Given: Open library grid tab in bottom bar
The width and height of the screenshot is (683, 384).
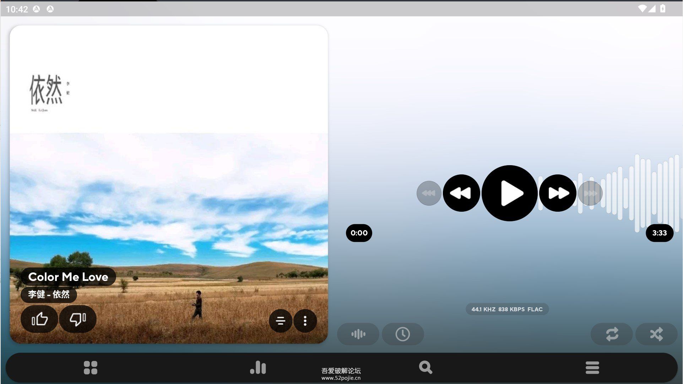Looking at the screenshot, I should [90, 368].
